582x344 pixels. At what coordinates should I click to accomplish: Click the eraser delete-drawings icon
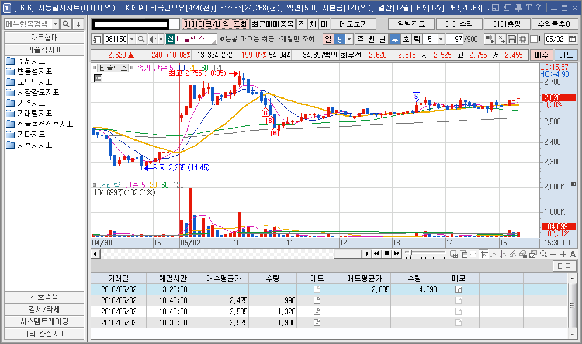[x=524, y=254]
